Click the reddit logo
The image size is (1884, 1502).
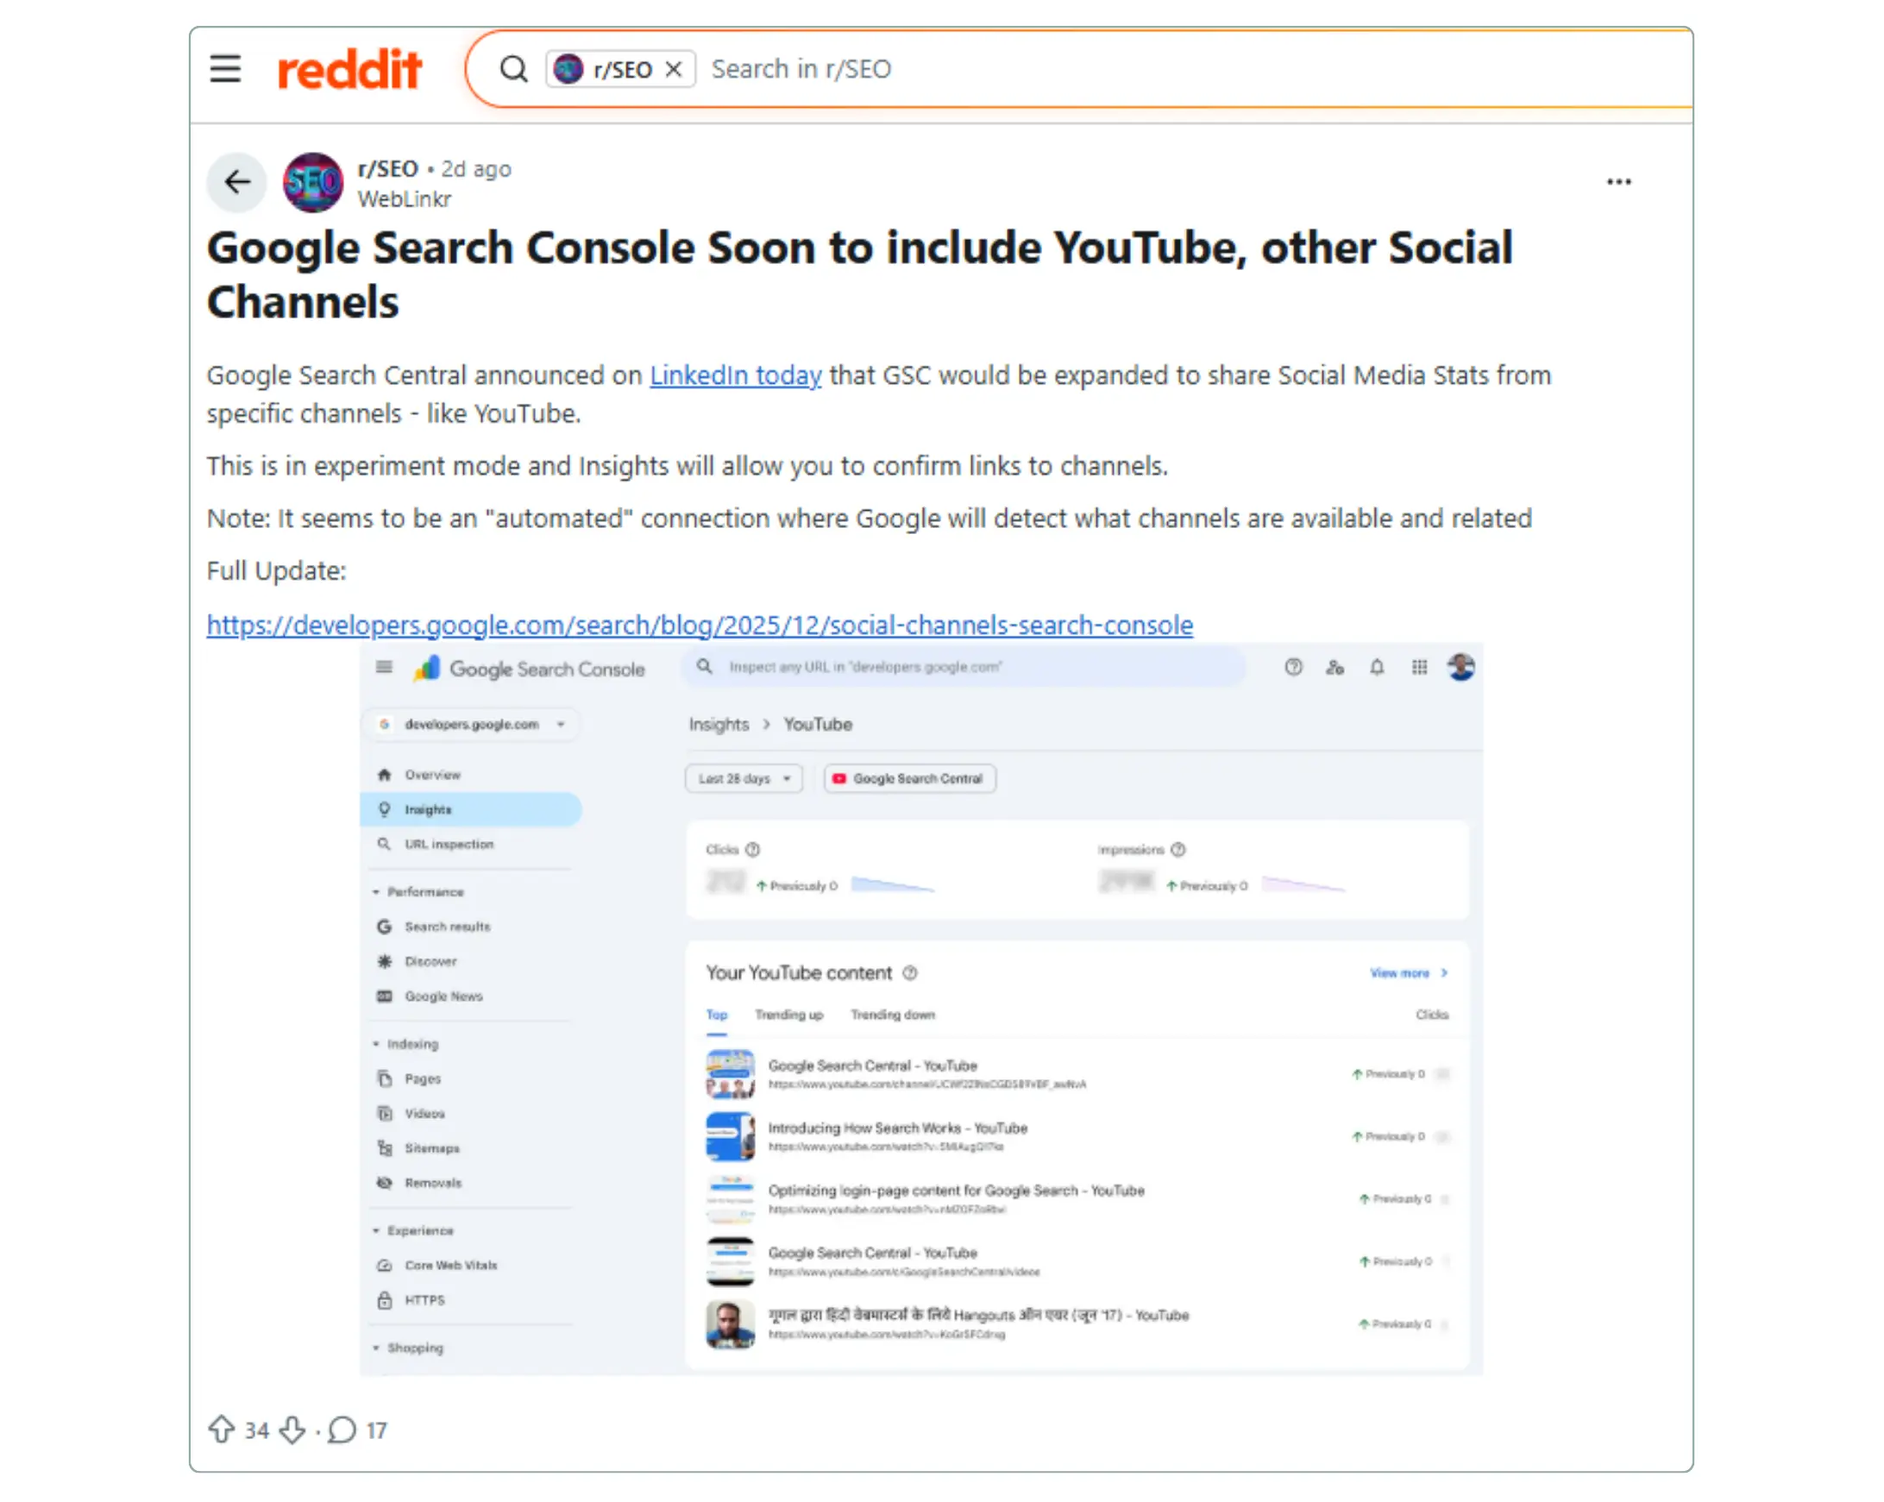349,69
